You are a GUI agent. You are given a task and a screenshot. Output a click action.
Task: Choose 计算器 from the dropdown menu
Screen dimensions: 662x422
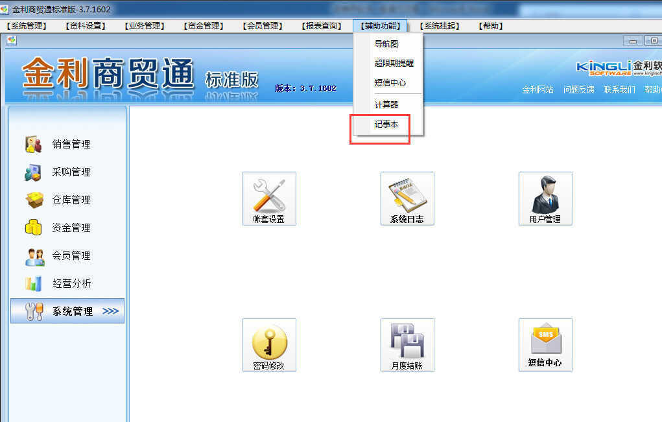pos(388,104)
